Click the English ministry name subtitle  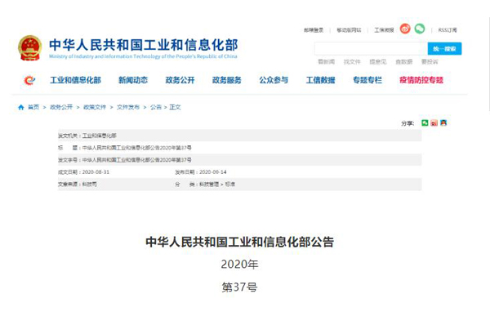143,56
